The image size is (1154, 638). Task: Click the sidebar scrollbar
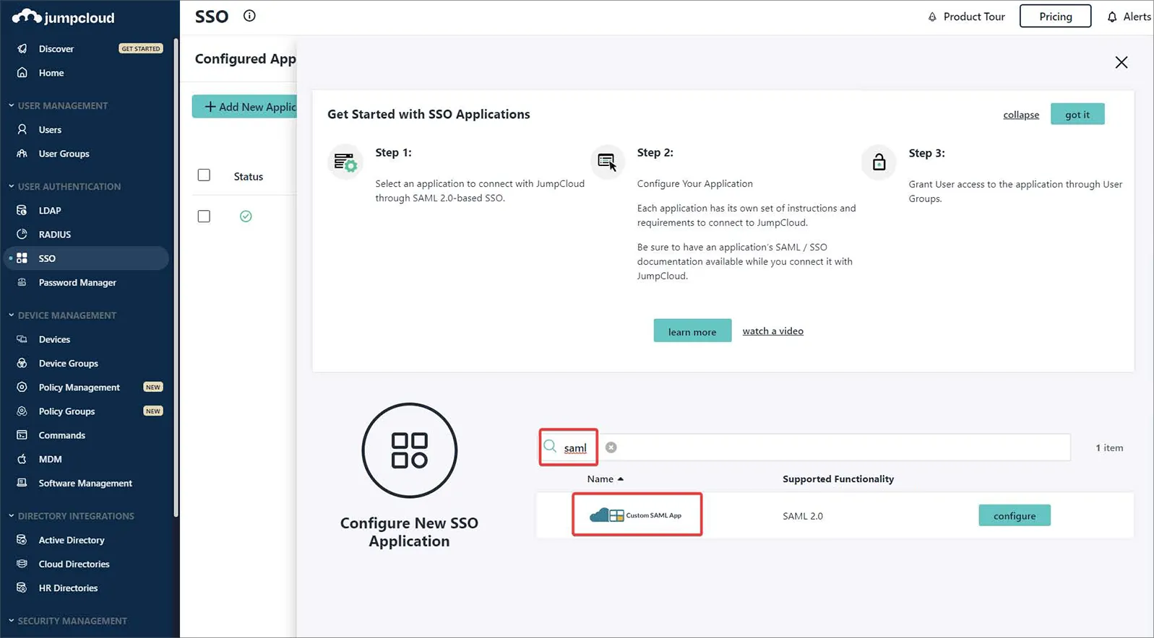tap(176, 278)
